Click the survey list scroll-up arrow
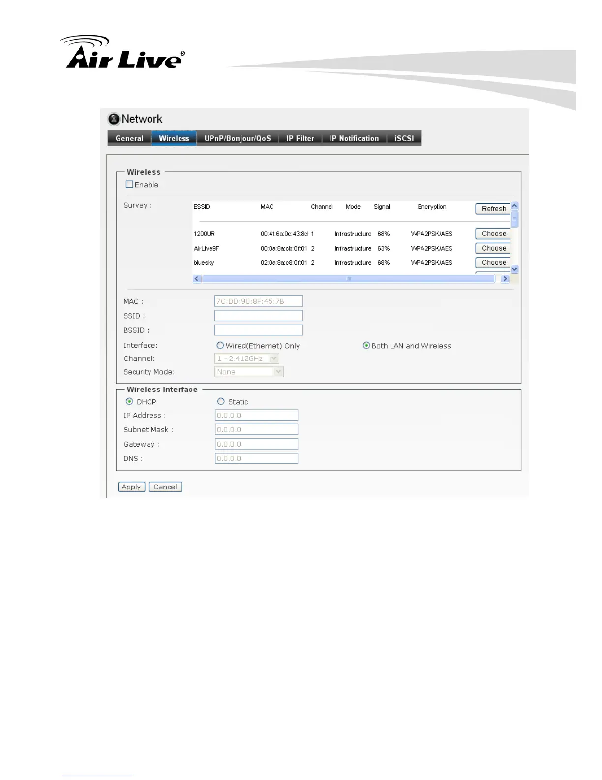The width and height of the screenshot is (602, 780). click(514, 206)
